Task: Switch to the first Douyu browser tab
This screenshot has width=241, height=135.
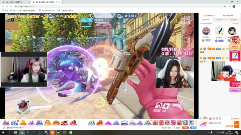Action: (x=15, y=2)
